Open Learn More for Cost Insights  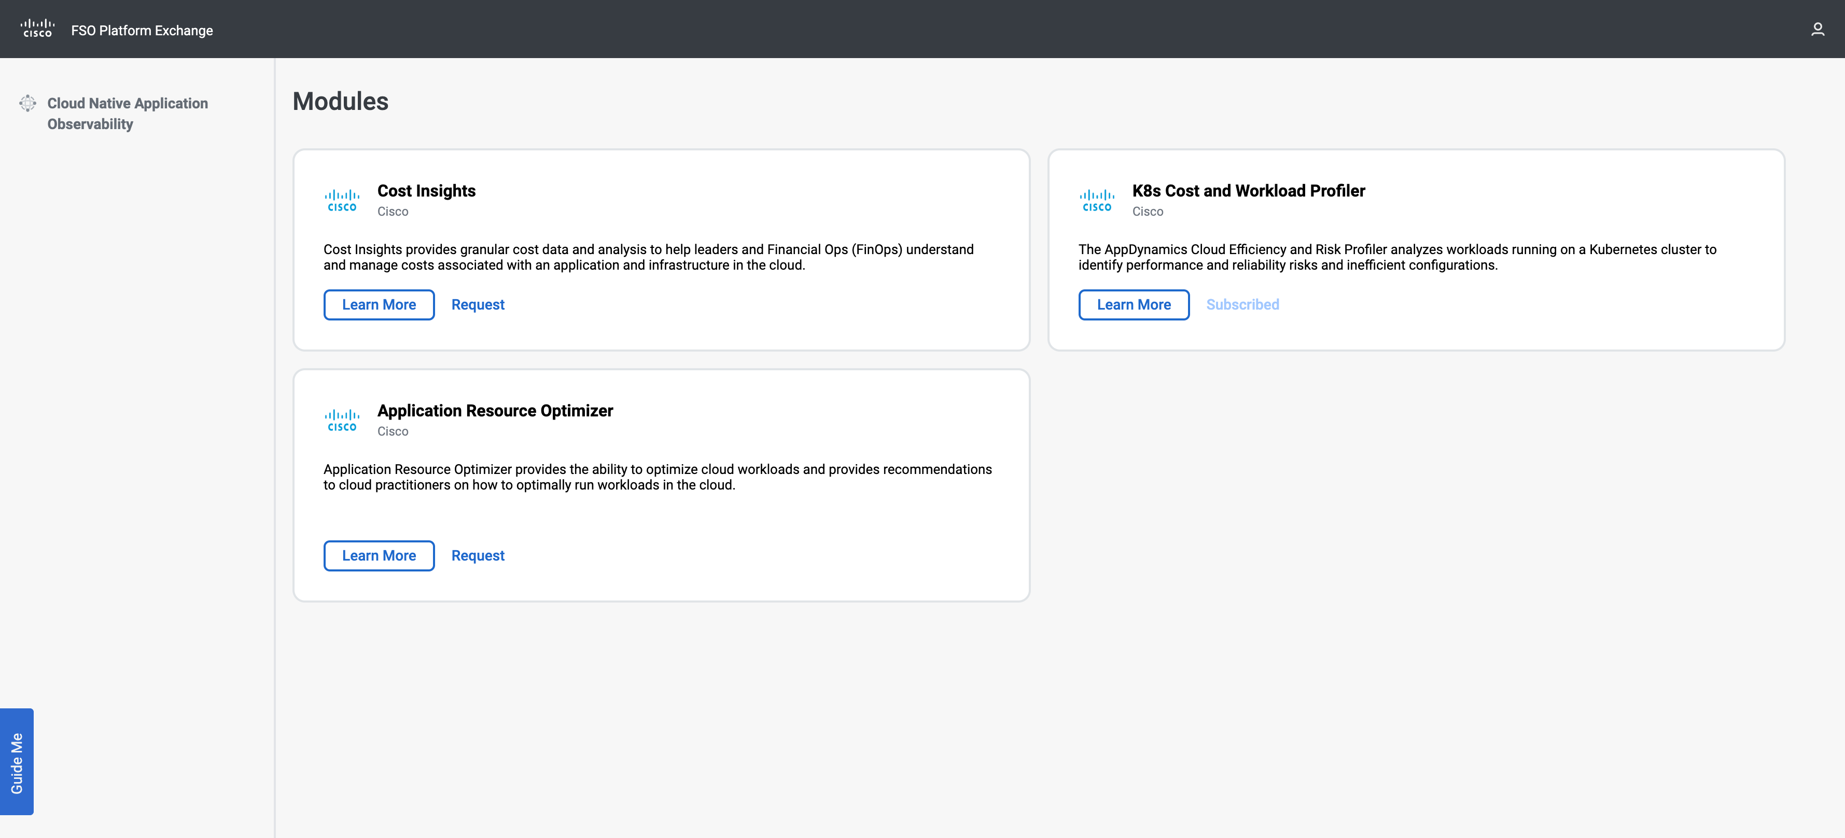[379, 304]
